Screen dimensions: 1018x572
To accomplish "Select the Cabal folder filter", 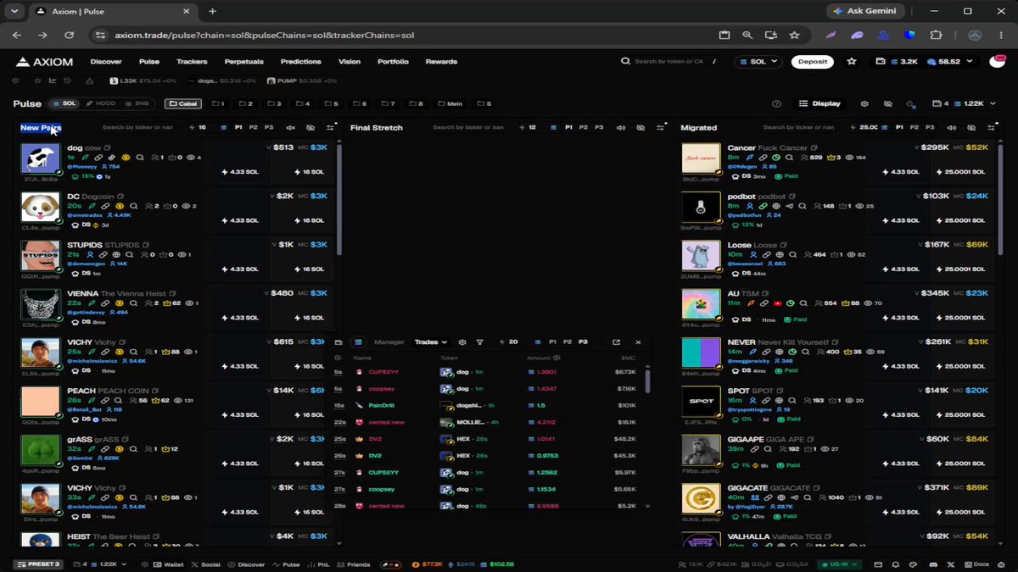I will tap(182, 103).
